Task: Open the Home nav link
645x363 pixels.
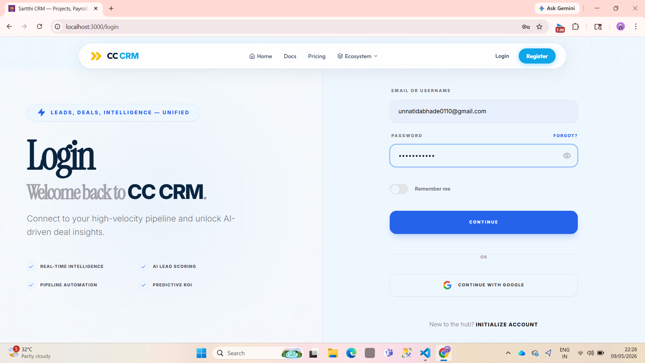Action: pos(261,56)
